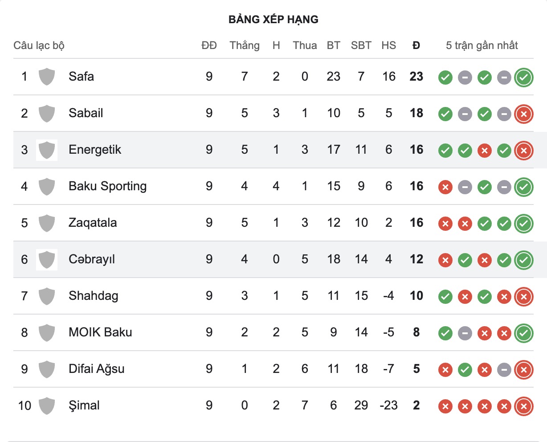
Task: Open the Baku Sporting team link
Action: [107, 186]
